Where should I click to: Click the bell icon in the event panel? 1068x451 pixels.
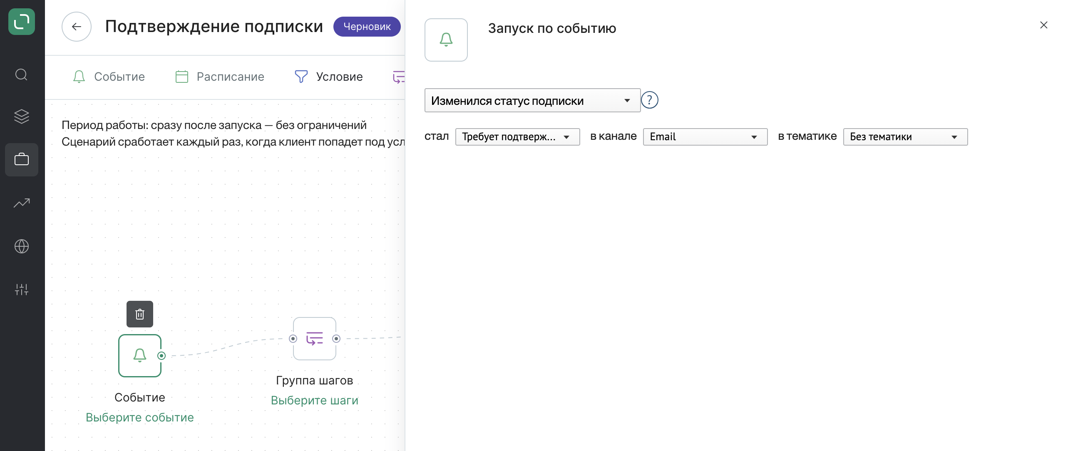point(446,40)
